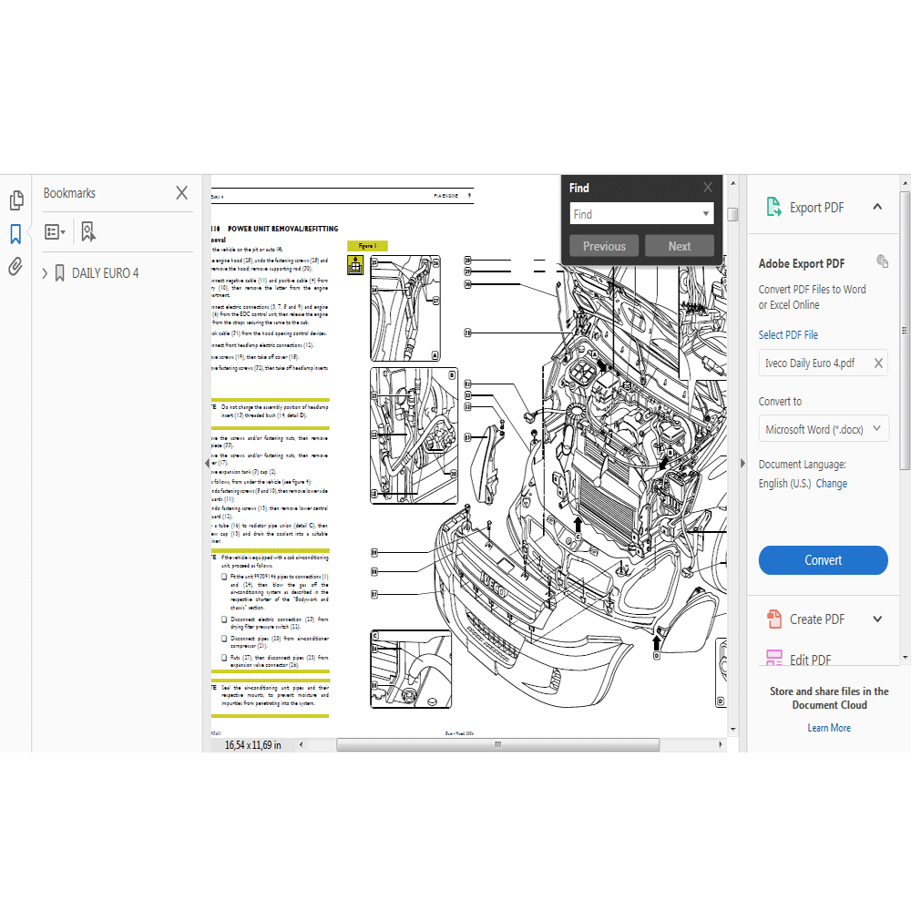
Task: Click the Previous search result button
Action: point(604,246)
